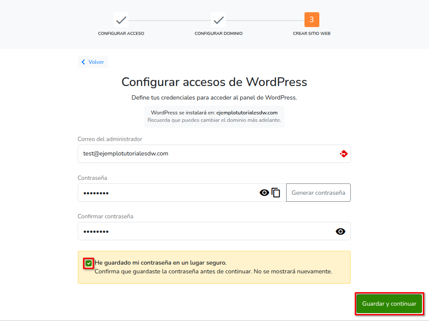Image resolution: width=429 pixels, height=321 pixels.
Task: Click the Generar contraseña button
Action: point(318,193)
